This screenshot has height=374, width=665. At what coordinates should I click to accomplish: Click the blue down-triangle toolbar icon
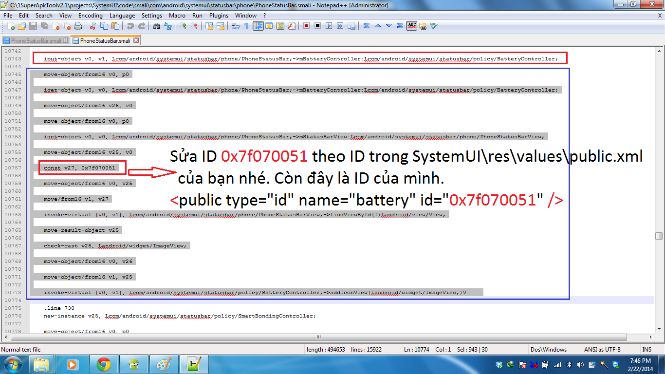(x=389, y=26)
